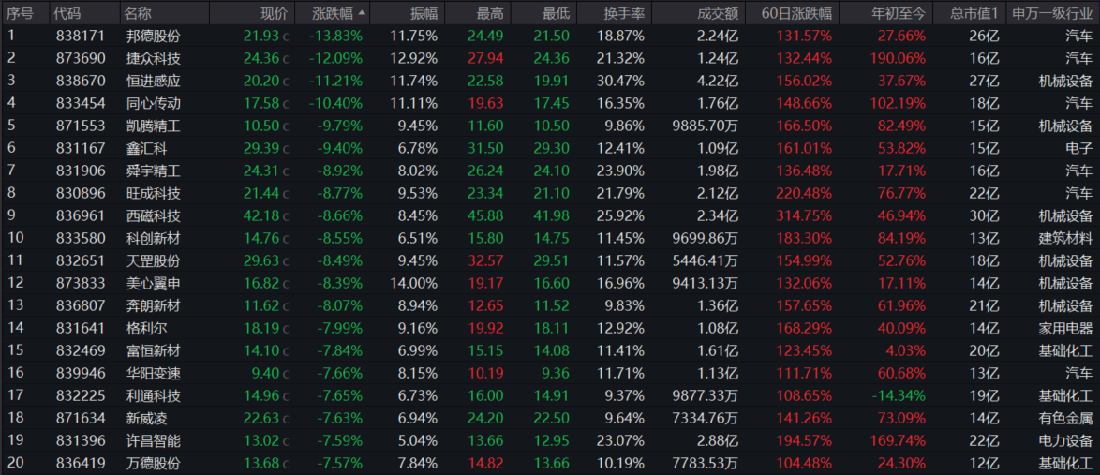This screenshot has height=475, width=1100.
Task: Sort by the 成交额 column header
Action: (x=718, y=13)
